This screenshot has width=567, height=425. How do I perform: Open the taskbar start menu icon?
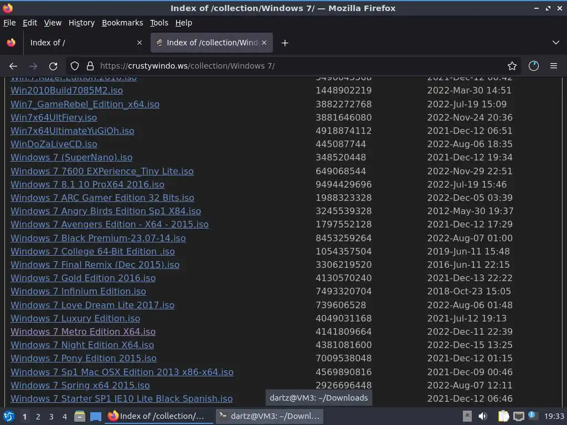tap(9, 416)
